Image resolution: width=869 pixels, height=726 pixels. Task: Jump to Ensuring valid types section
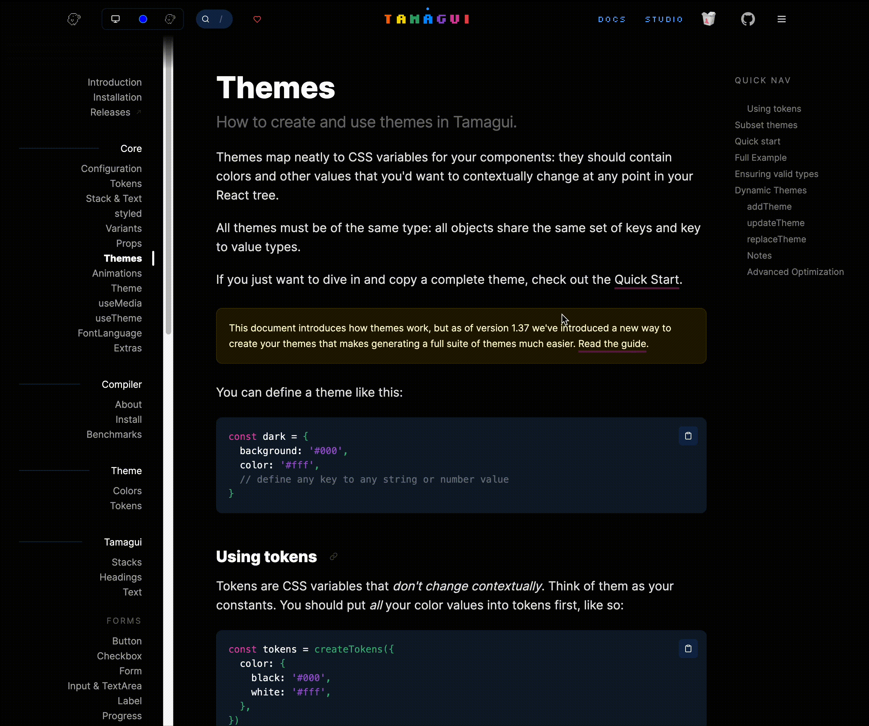(x=776, y=174)
